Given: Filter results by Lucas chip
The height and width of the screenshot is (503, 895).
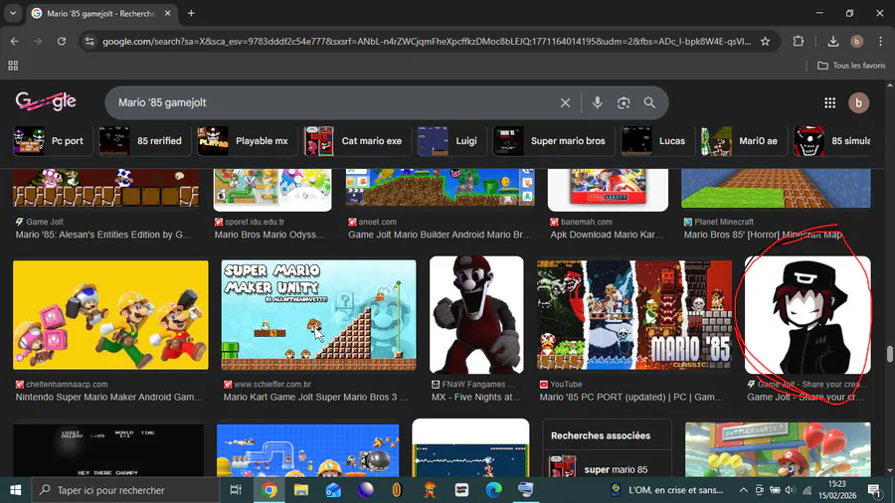Looking at the screenshot, I should click(x=657, y=141).
